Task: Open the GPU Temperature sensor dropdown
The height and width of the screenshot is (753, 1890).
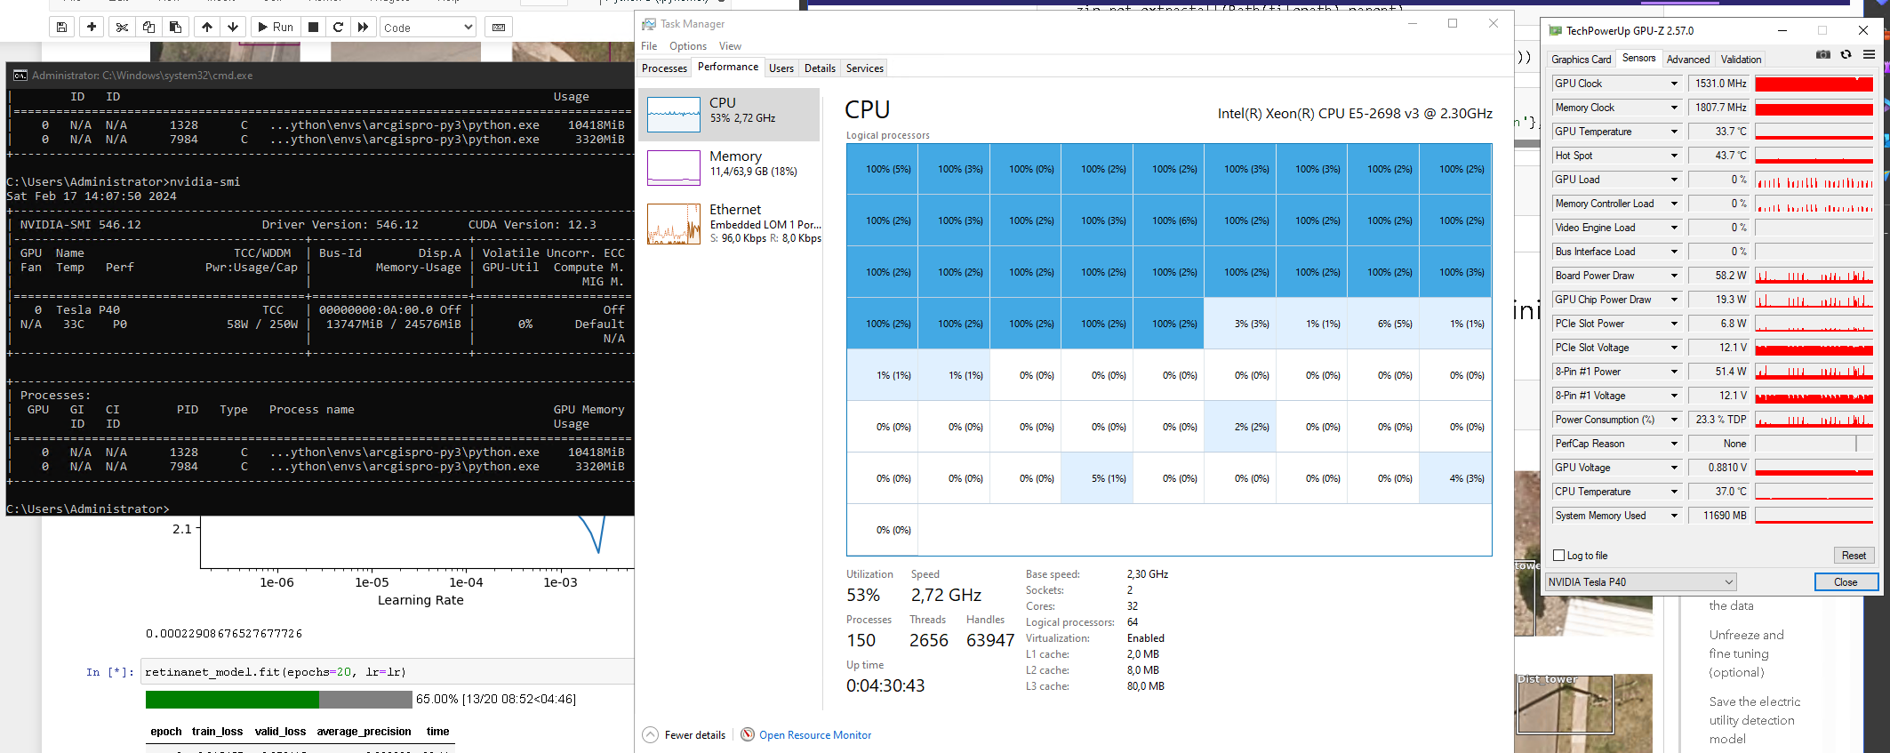Action: (x=1674, y=132)
